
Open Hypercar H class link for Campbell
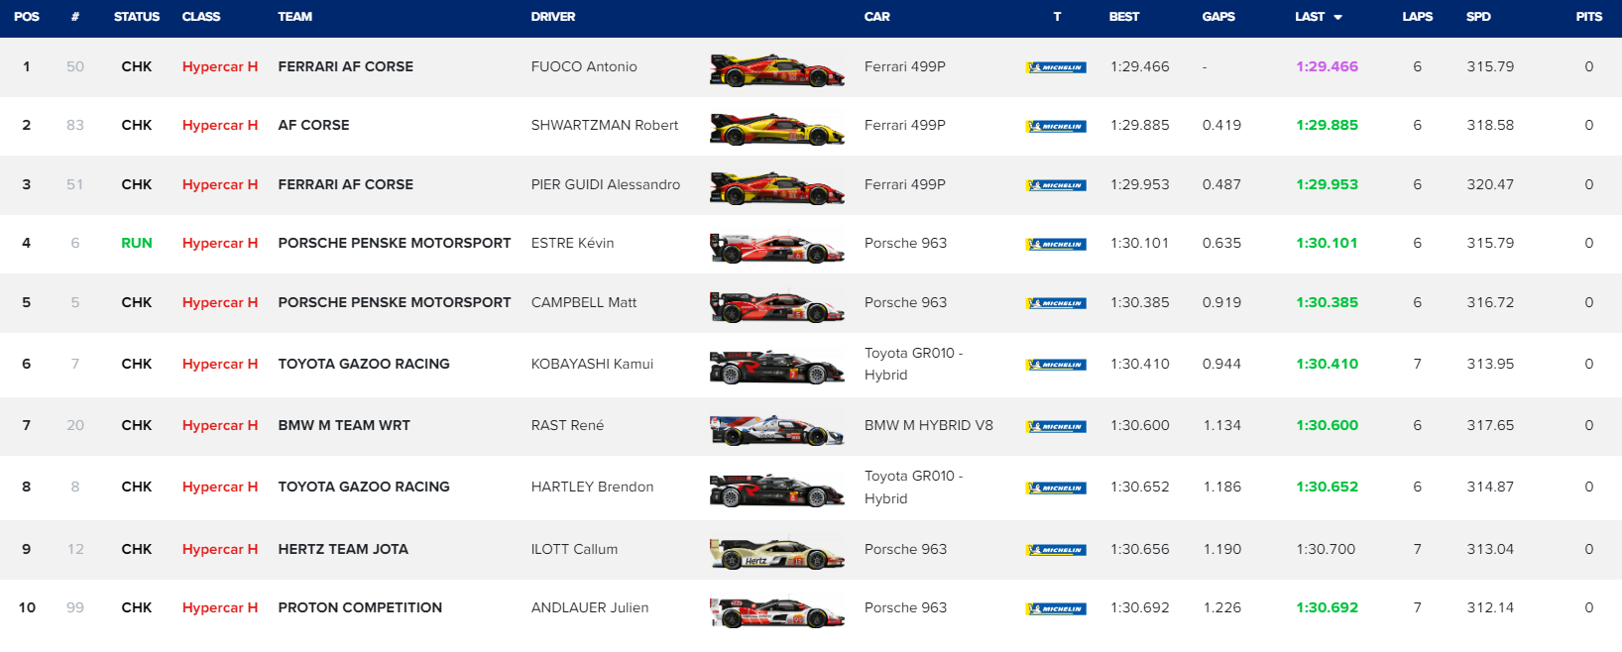coord(219,303)
